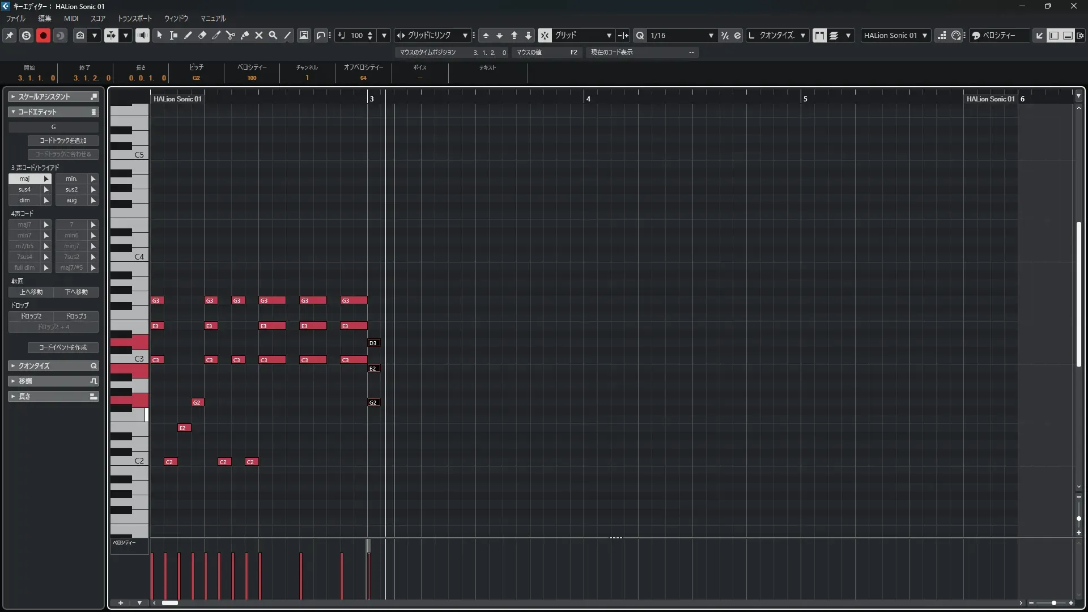This screenshot has height=612, width=1088.
Task: Select the Glue tool
Action: pos(245,35)
